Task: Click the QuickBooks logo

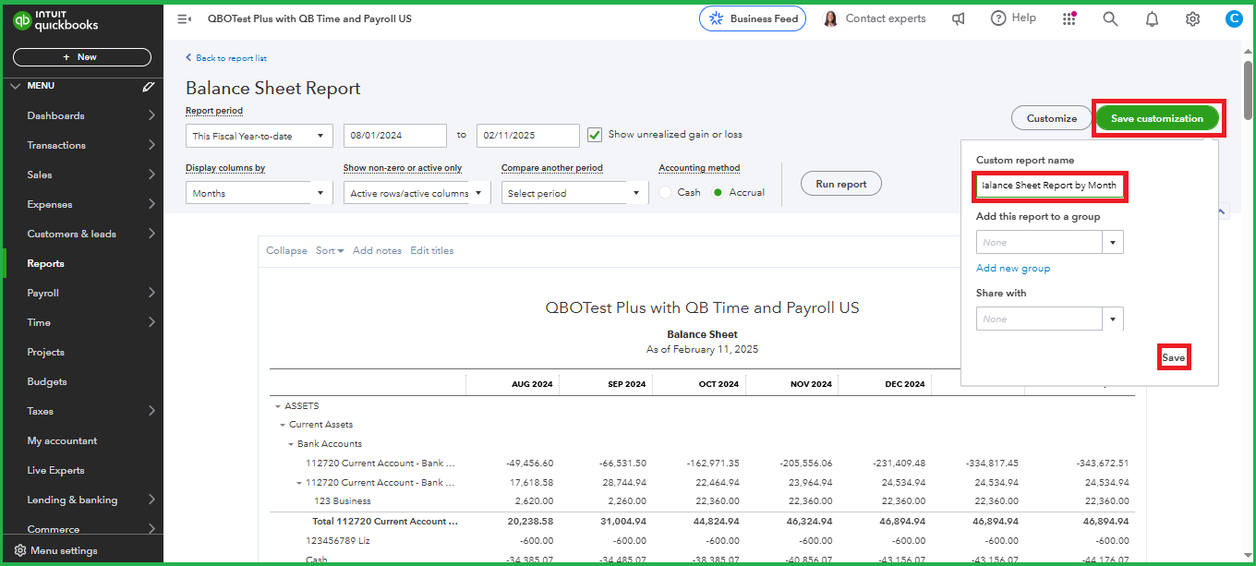Action: 55,20
